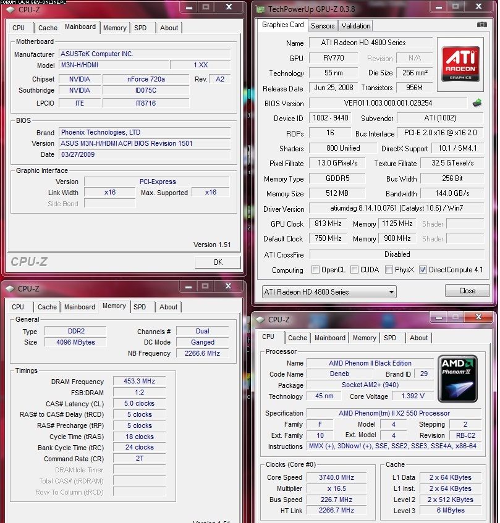Minimize the Mainboard CPU-Z window
Screen dimensions: 500x523
(189, 7)
